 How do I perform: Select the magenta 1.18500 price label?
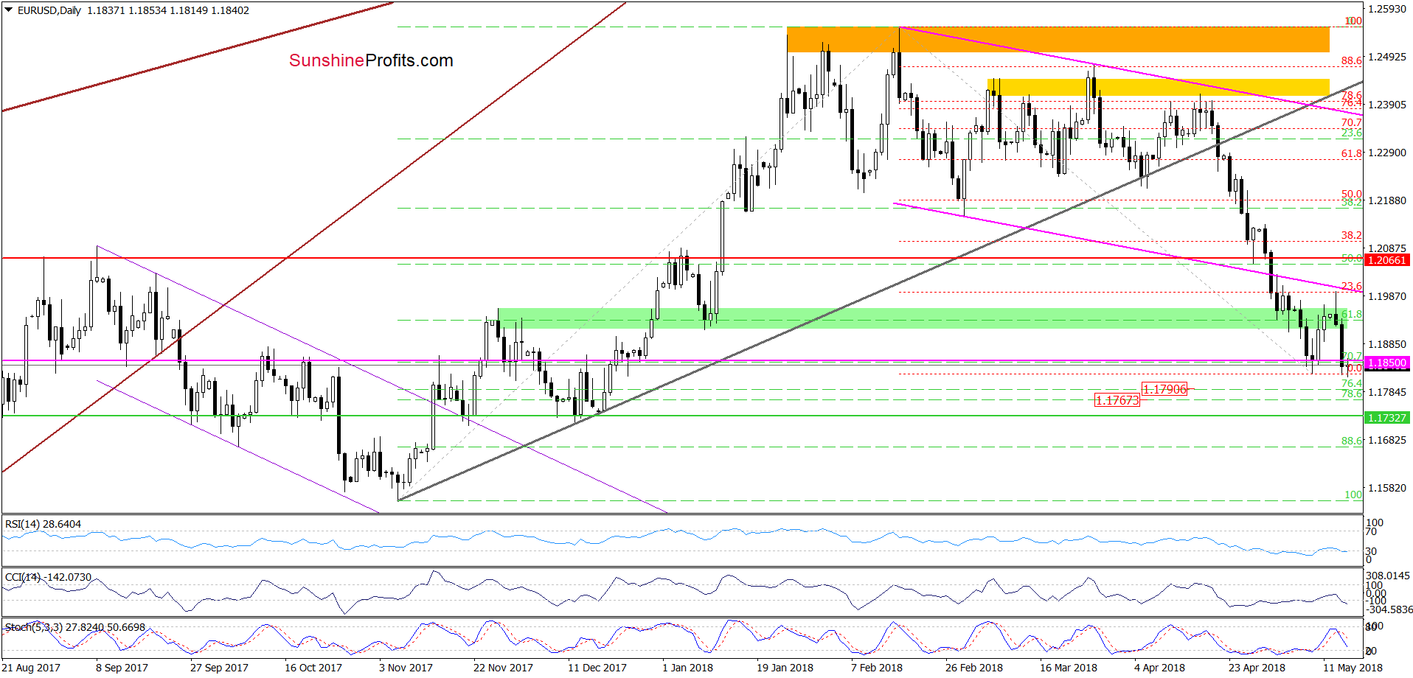click(x=1387, y=363)
